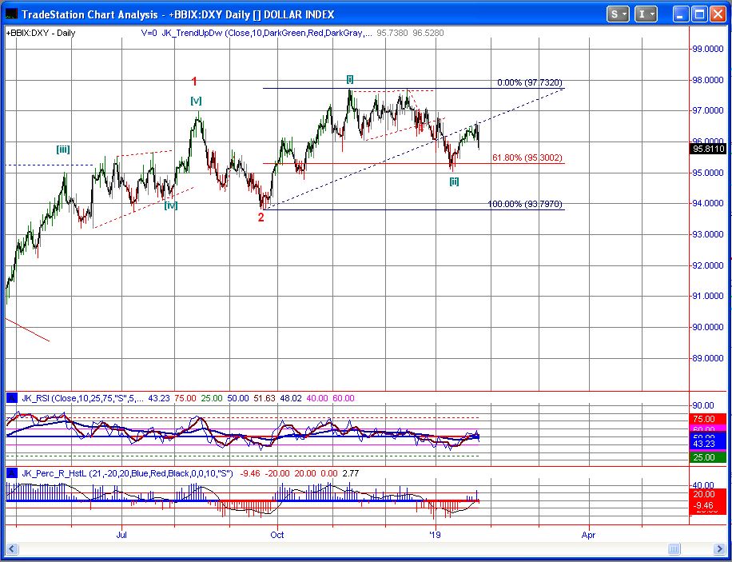The height and width of the screenshot is (562, 732).
Task: Click the '95.7380' value in the top status line
Action: point(392,33)
